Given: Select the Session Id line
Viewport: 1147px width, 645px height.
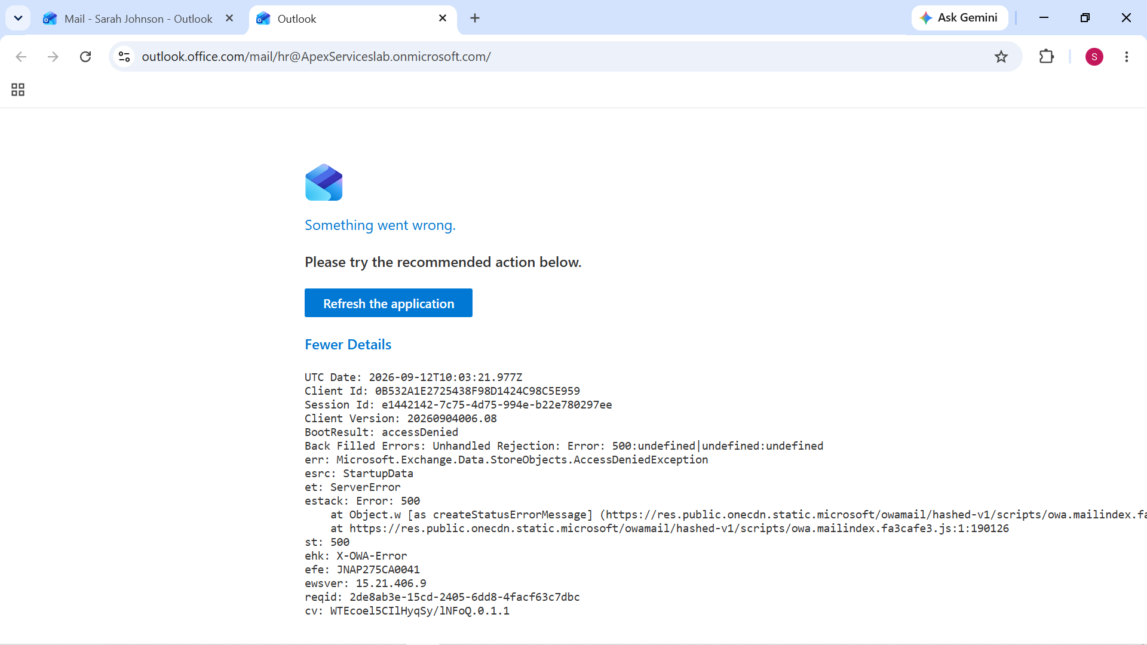Looking at the screenshot, I should [x=458, y=405].
